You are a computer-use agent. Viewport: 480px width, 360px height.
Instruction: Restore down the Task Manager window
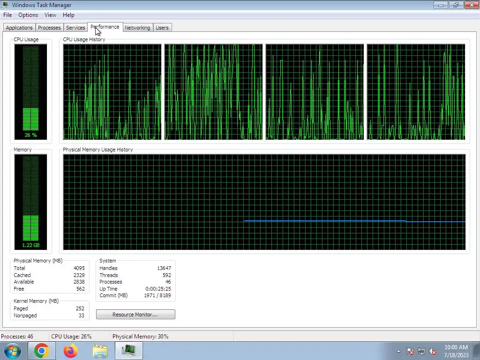click(x=456, y=5)
